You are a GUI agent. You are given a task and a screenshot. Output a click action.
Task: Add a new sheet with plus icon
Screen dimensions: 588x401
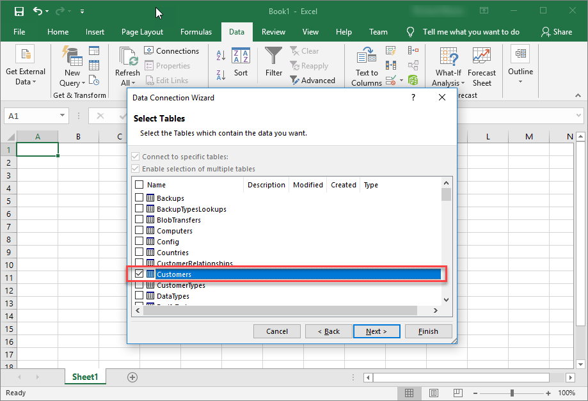coord(132,377)
